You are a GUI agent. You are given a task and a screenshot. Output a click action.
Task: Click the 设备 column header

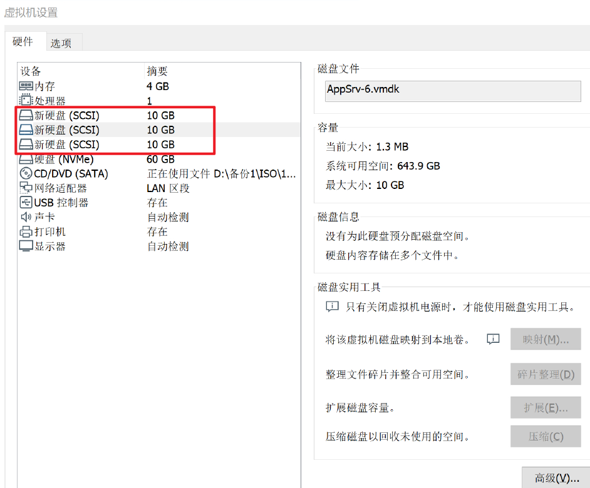[81, 71]
